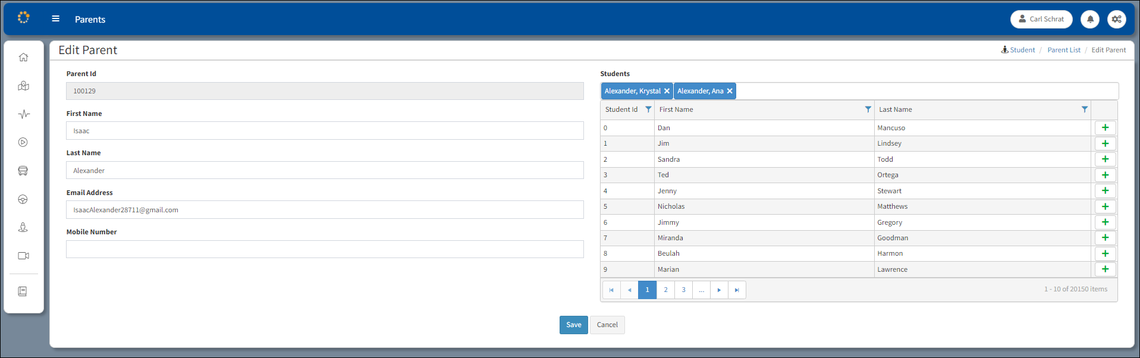Open Carl Schrat user menu
Image resolution: width=1140 pixels, height=358 pixels.
1041,19
